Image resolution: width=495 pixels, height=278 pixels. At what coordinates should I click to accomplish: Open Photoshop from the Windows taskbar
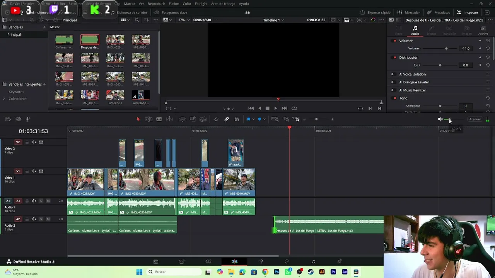pyautogui.click(x=277, y=272)
